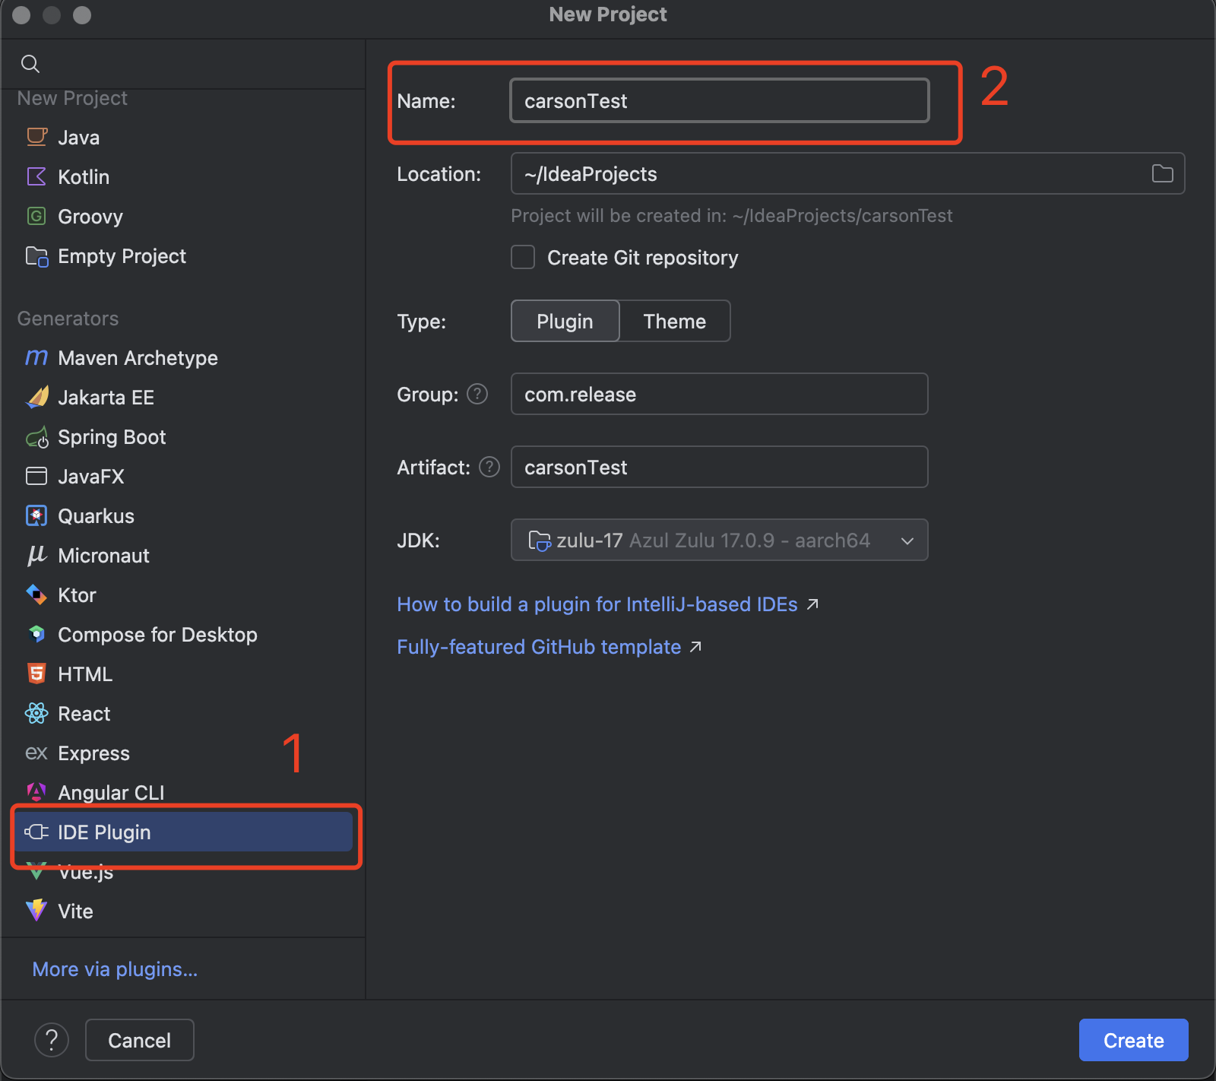Focus the Location field ~/IdeaProjects
Image resolution: width=1216 pixels, height=1081 pixels.
pyautogui.click(x=847, y=173)
